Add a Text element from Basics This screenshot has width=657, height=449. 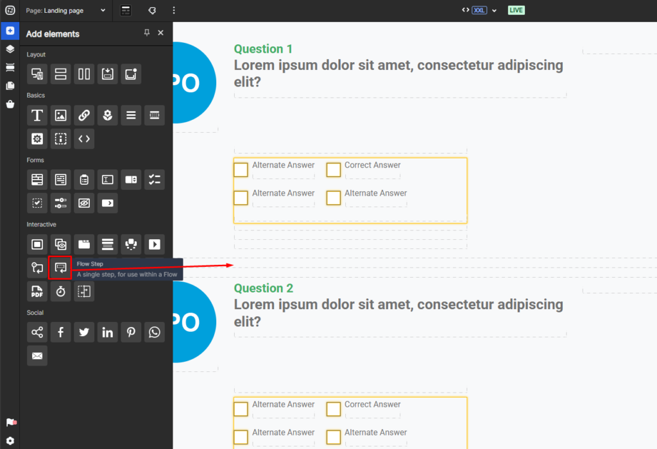[37, 115]
